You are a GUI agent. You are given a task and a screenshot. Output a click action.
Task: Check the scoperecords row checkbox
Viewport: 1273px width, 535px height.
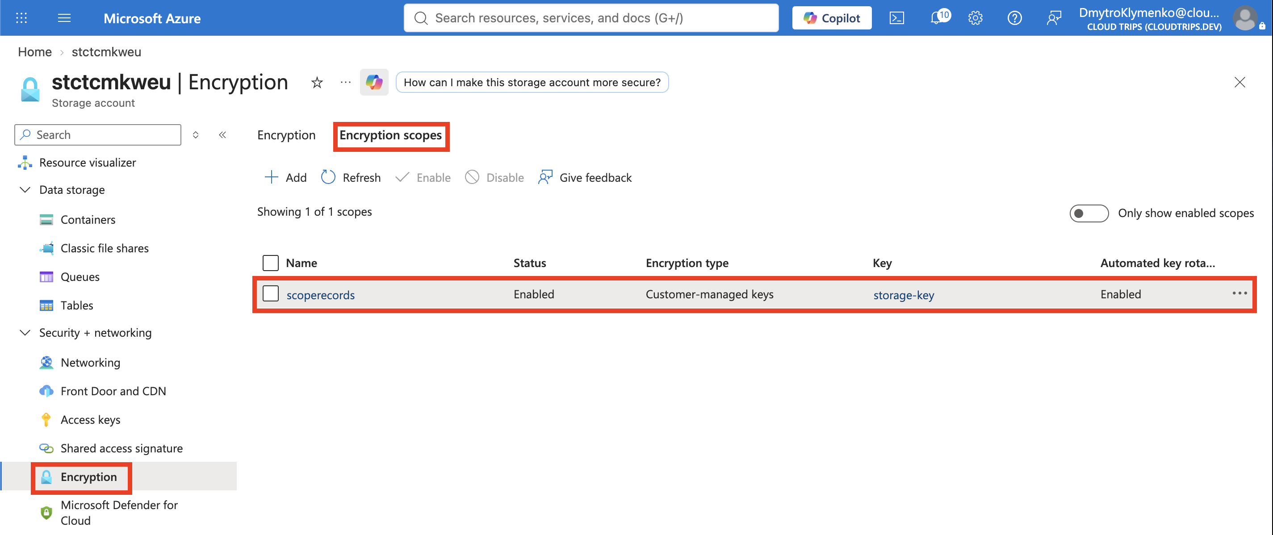(270, 294)
